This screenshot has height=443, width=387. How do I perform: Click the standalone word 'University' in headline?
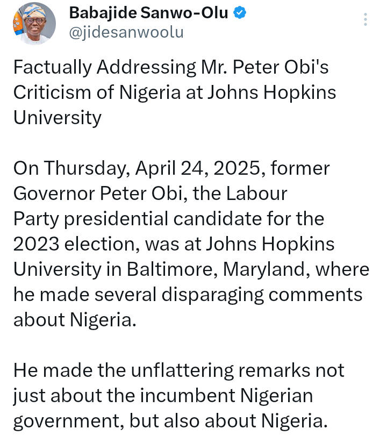[x=58, y=118]
